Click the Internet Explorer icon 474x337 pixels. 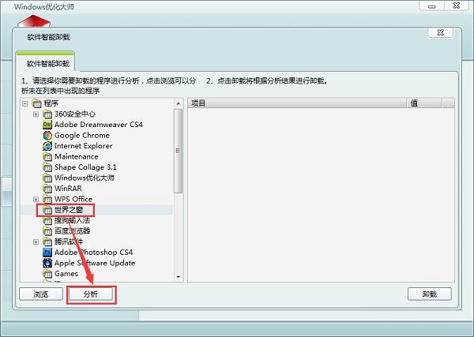click(x=47, y=146)
